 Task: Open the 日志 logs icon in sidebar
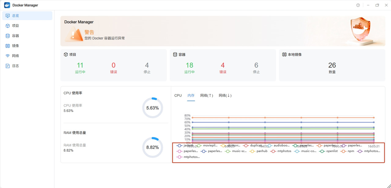[x=8, y=66]
